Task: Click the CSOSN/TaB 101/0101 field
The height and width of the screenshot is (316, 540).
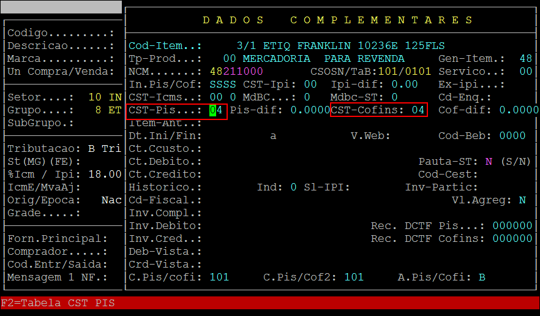Action: pos(404,72)
